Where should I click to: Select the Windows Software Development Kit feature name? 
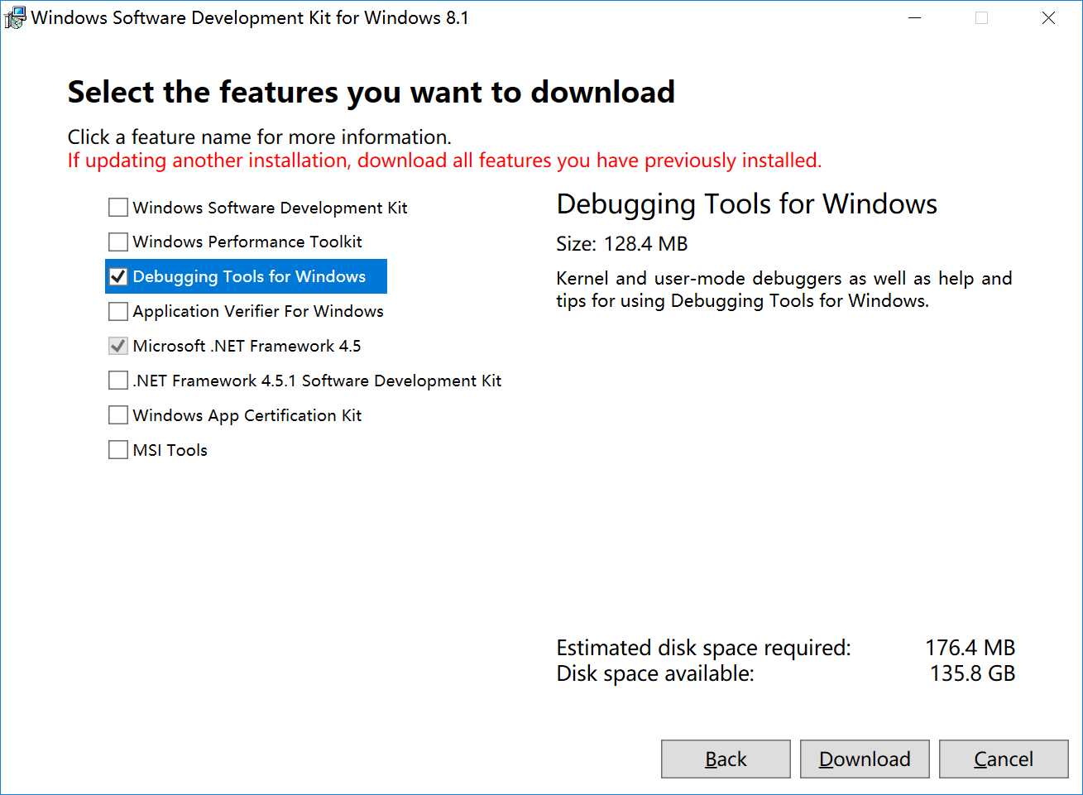tap(270, 208)
